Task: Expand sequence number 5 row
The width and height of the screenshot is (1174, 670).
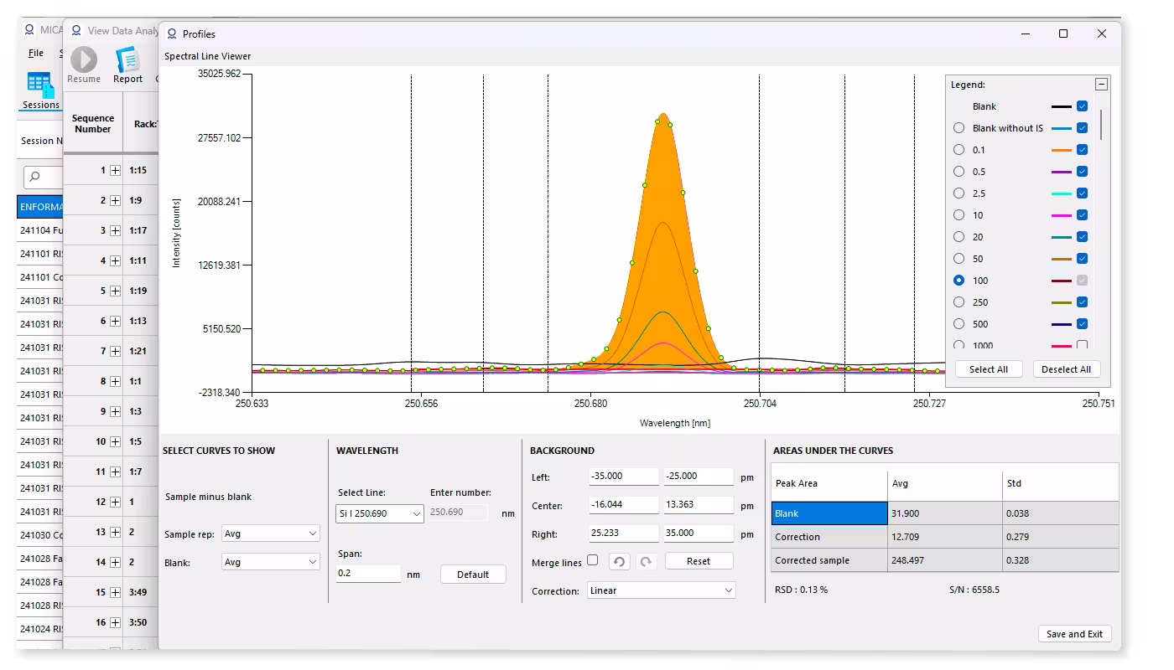Action: tap(116, 291)
